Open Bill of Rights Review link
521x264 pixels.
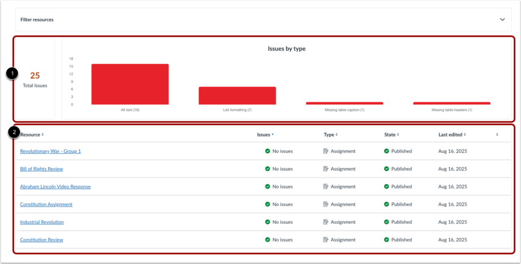tap(41, 169)
